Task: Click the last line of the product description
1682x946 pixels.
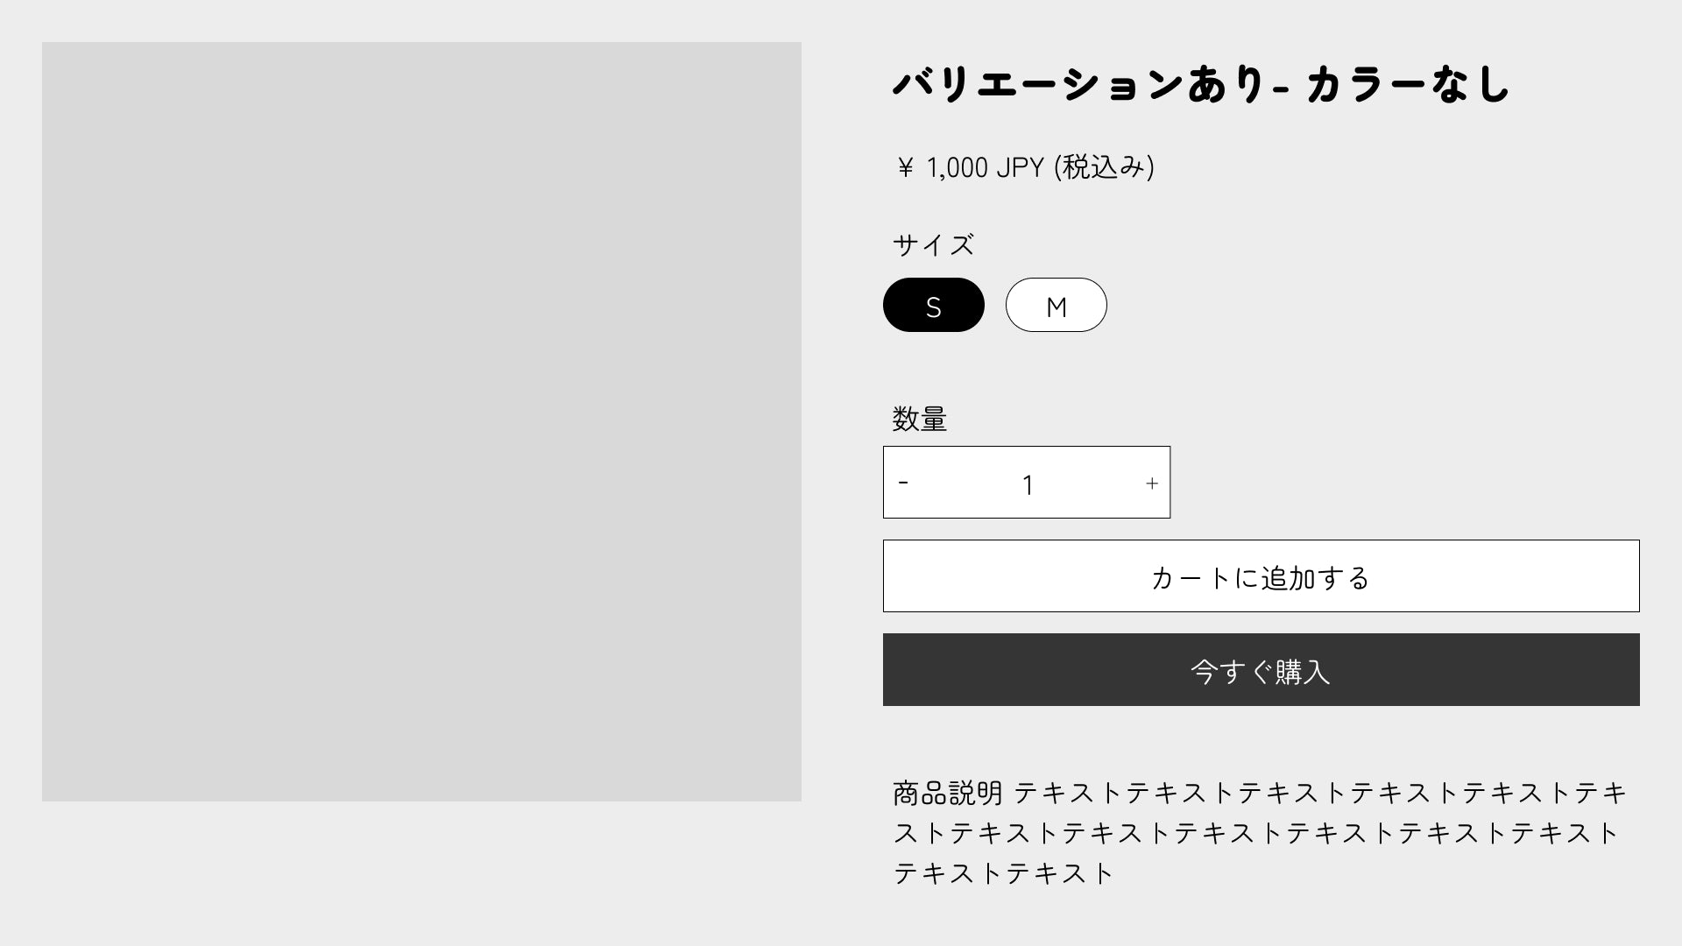Action: coord(1003,873)
